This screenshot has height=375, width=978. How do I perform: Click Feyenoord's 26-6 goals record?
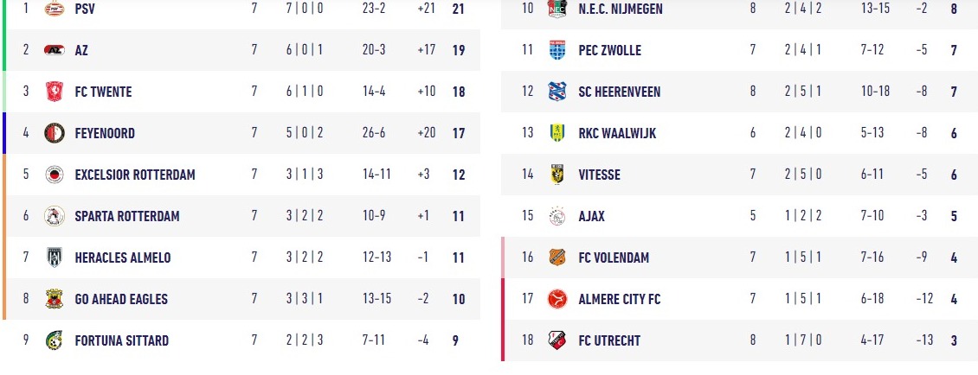click(374, 133)
